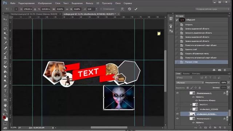Create a new group folder icon
The image size is (233, 131).
pos(215,128)
